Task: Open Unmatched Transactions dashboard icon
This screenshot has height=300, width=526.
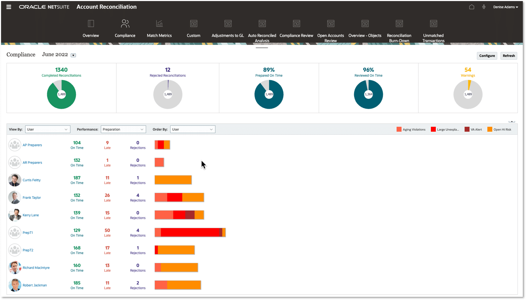Action: pyautogui.click(x=433, y=24)
